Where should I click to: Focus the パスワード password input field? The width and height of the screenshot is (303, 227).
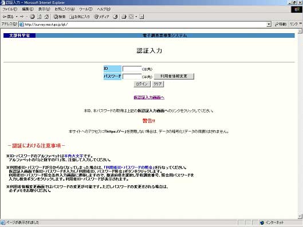tap(132, 77)
